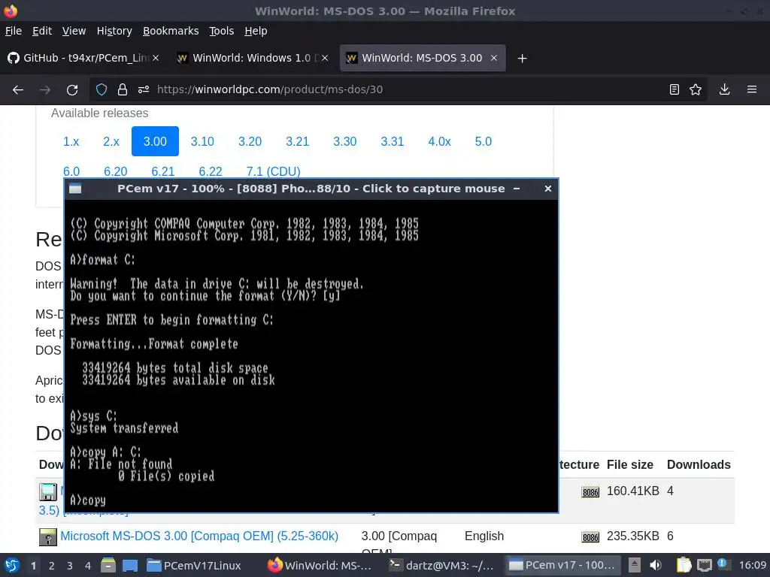The width and height of the screenshot is (770, 577).
Task: Bookmark this page with the star icon
Action: click(x=696, y=89)
